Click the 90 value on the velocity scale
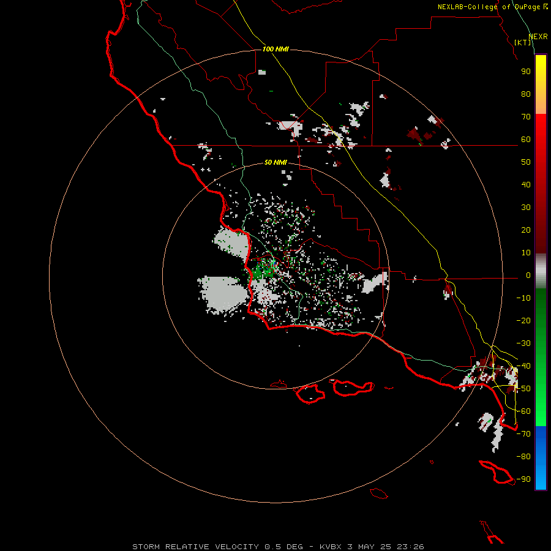551x551 pixels. (526, 72)
